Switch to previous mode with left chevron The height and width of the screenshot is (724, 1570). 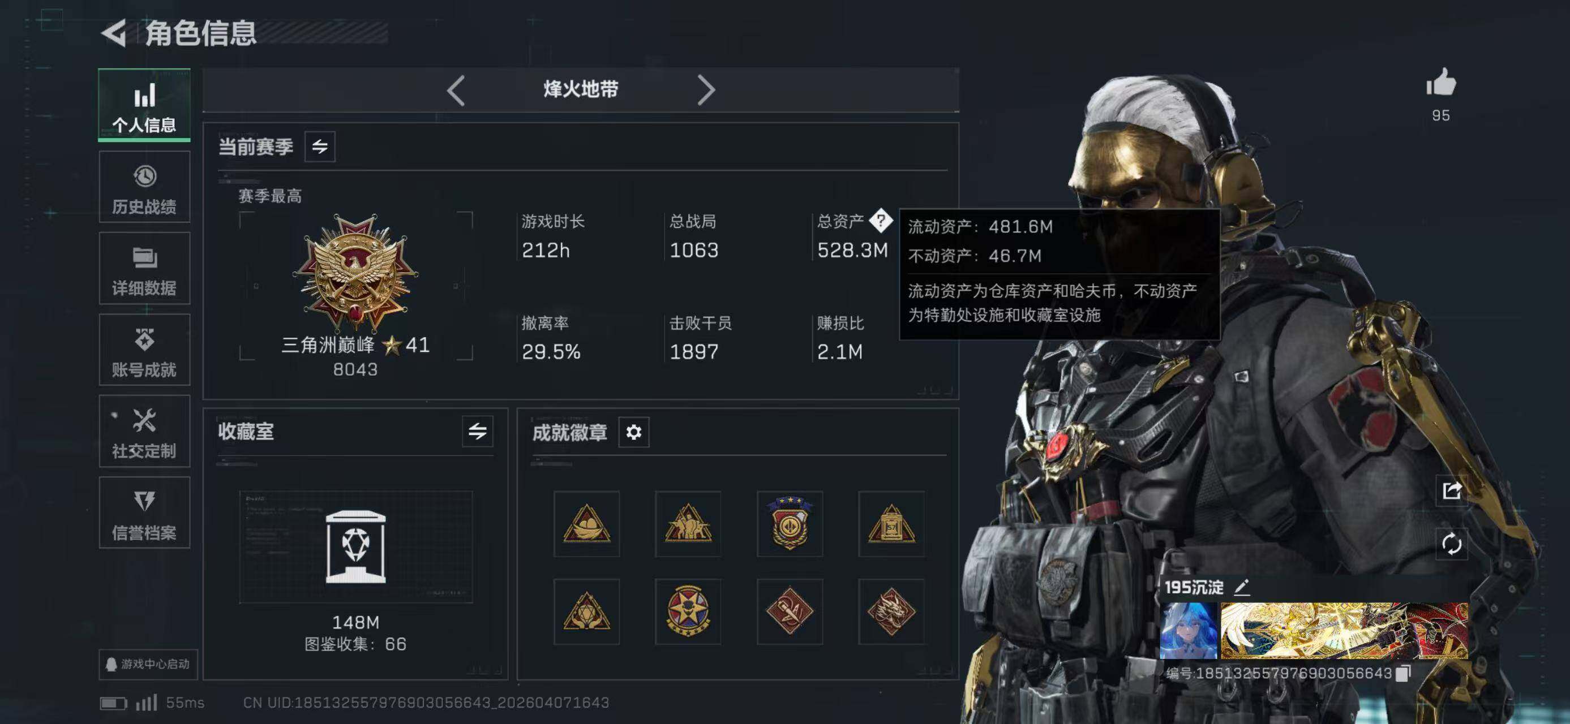(456, 90)
